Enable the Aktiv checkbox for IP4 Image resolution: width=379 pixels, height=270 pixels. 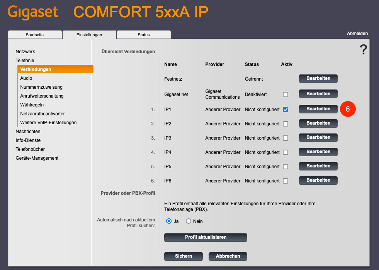(286, 152)
